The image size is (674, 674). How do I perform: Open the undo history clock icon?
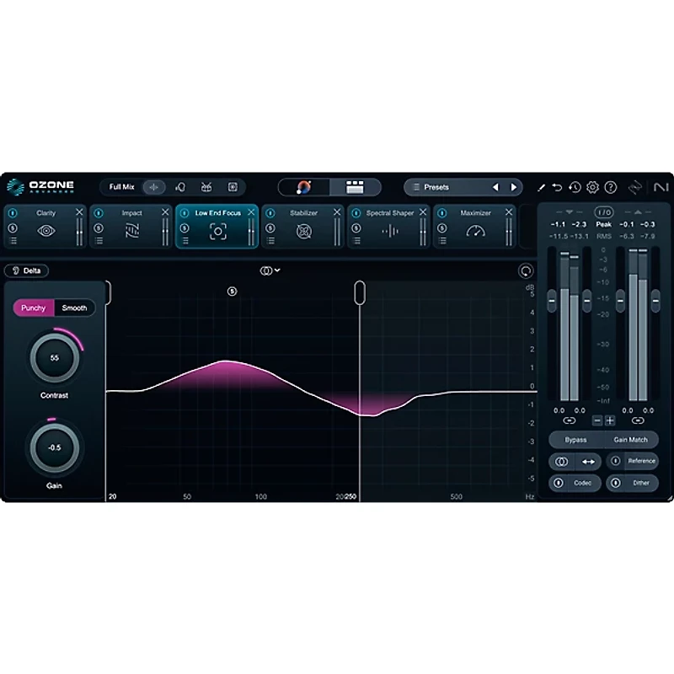(x=575, y=187)
